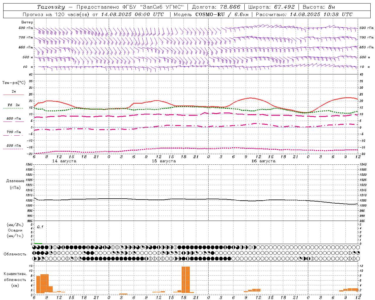Click the forecast start time '14.08.2025 06:00 UTC'

coord(132,14)
